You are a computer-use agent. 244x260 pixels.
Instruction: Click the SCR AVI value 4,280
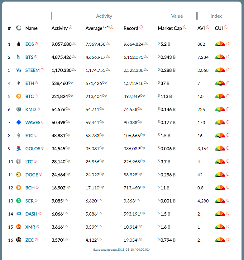pyautogui.click(x=203, y=201)
